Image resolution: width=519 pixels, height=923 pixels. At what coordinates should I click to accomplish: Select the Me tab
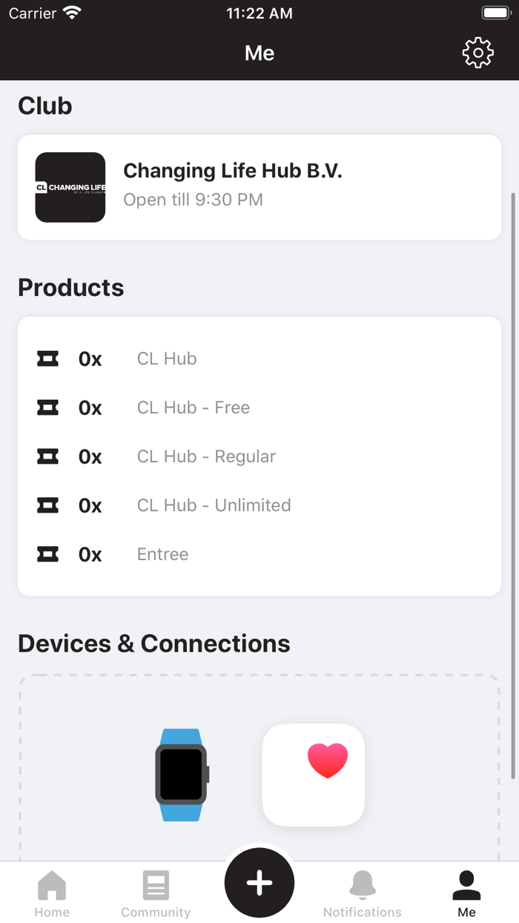(466, 893)
